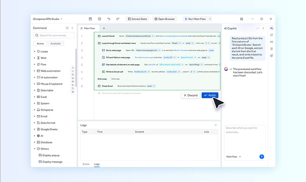Viewport: 306px width, 182px height.
Task: Click the Search for commands input field
Action: [x=54, y=35]
